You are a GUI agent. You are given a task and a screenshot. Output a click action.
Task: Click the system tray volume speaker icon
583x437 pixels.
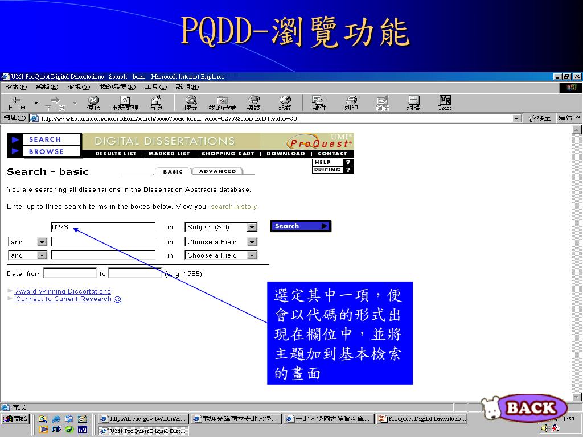tap(544, 428)
